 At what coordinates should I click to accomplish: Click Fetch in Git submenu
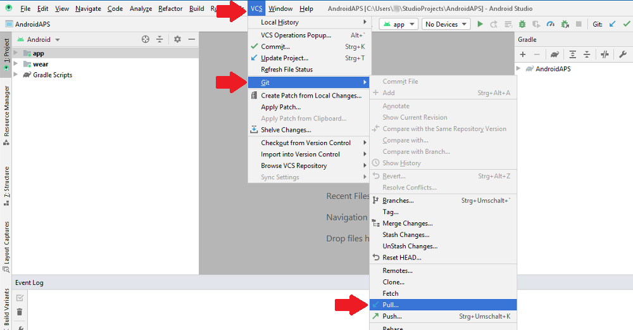point(443,293)
